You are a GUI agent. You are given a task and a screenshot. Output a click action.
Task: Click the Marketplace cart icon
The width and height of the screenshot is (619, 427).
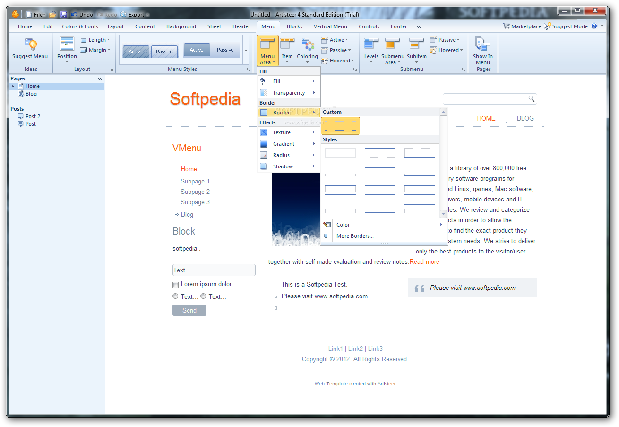(x=506, y=26)
